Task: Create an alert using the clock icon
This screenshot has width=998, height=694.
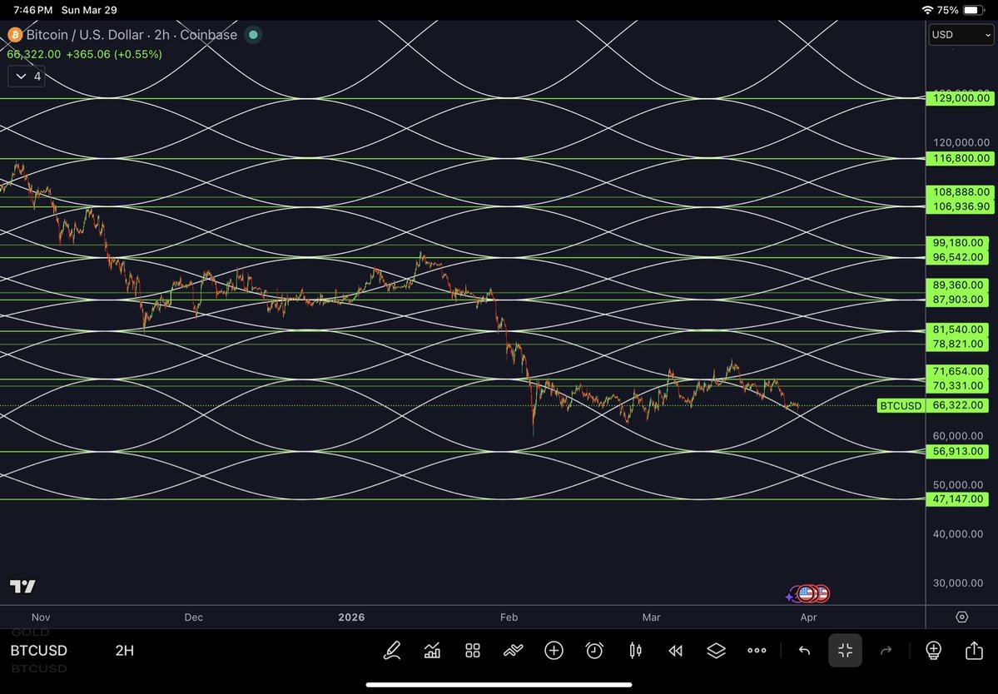Action: pos(593,651)
